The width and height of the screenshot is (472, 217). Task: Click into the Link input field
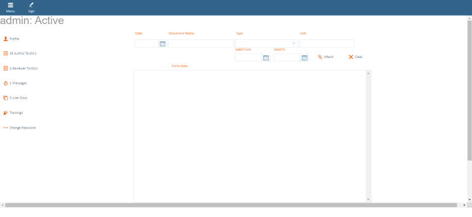coord(326,44)
